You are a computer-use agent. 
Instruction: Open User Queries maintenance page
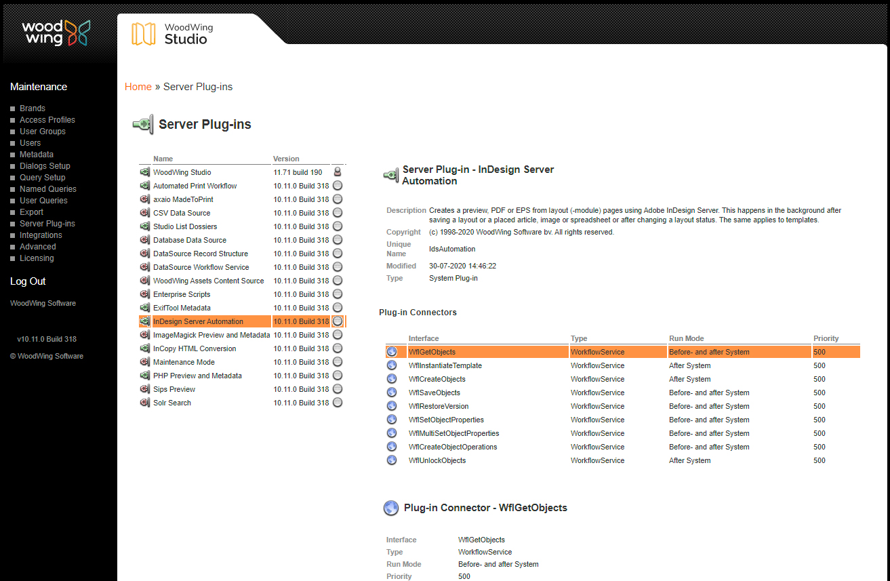click(x=43, y=201)
